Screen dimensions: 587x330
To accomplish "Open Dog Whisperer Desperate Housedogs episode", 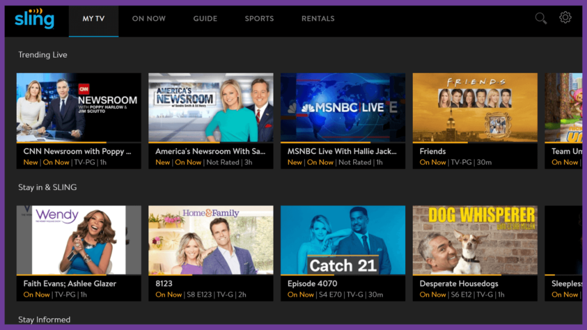I will point(475,239).
